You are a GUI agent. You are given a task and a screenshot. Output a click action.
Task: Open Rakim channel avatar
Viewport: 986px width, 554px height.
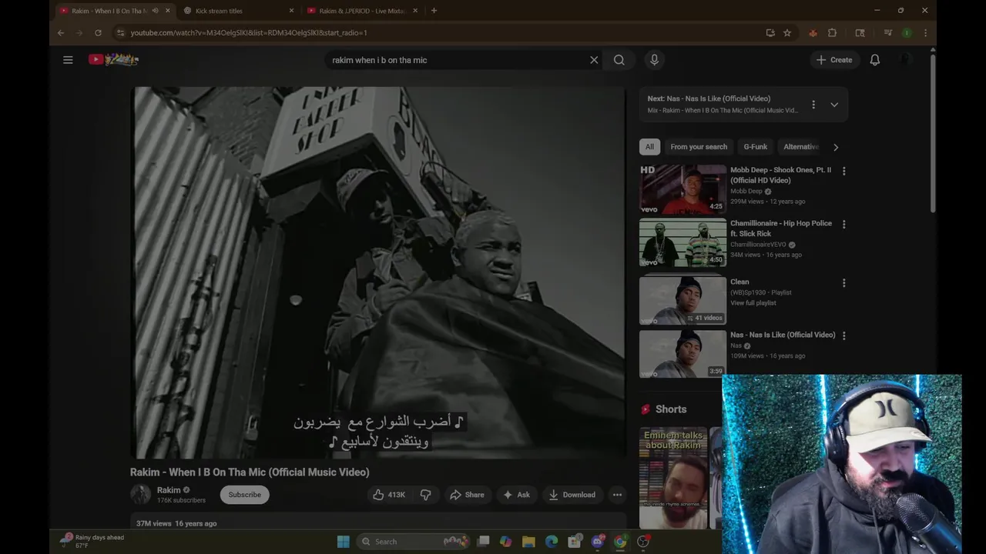coord(140,494)
